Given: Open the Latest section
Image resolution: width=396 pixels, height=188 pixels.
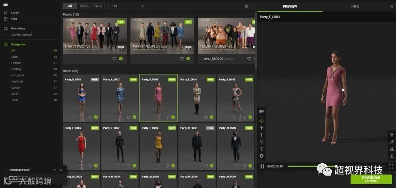Looking at the screenshot, I should point(15,12).
